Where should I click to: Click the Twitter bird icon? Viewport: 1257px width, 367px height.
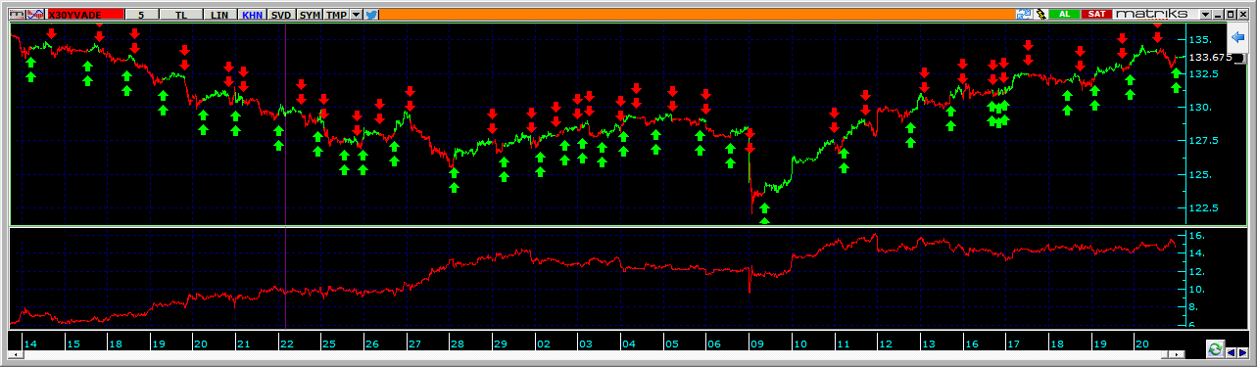tap(371, 15)
